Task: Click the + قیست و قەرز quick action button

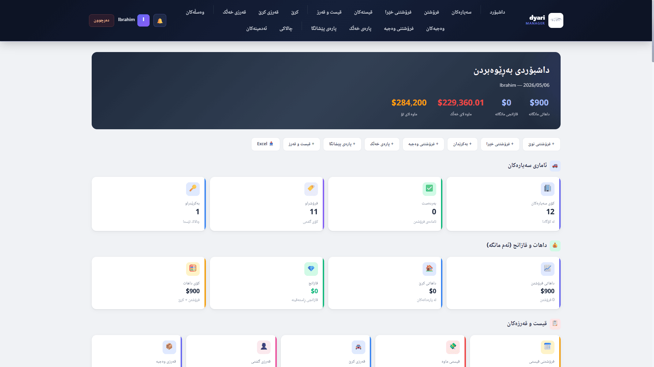Action: [x=301, y=144]
